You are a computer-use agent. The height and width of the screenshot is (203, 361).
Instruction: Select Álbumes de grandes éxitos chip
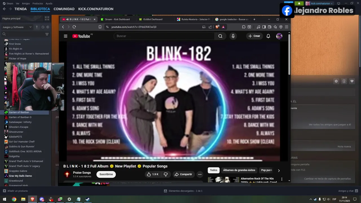point(239,170)
